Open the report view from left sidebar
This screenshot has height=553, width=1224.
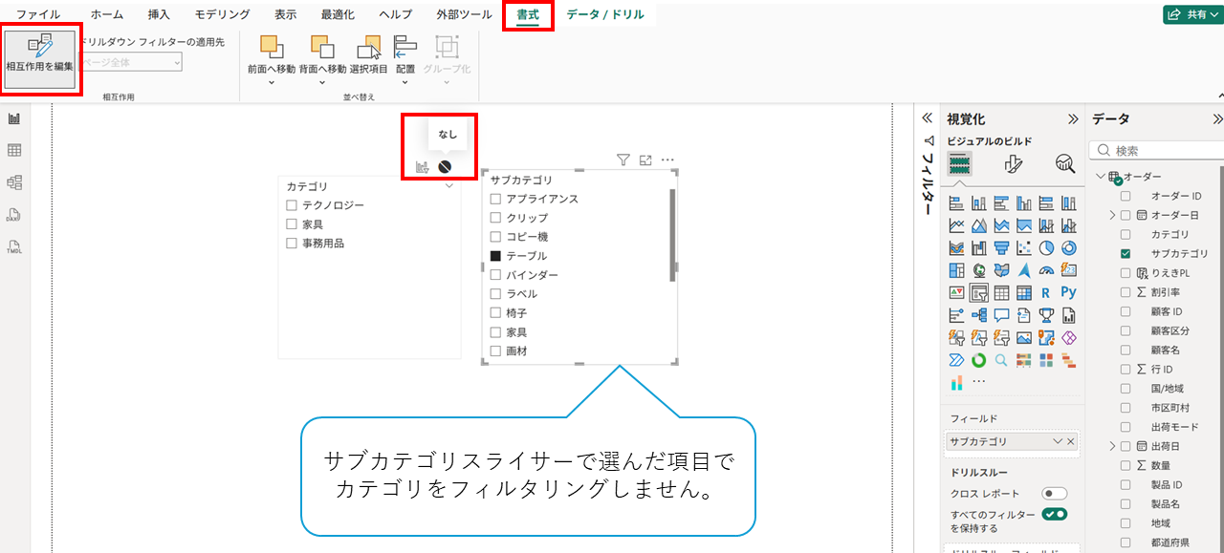(x=14, y=118)
